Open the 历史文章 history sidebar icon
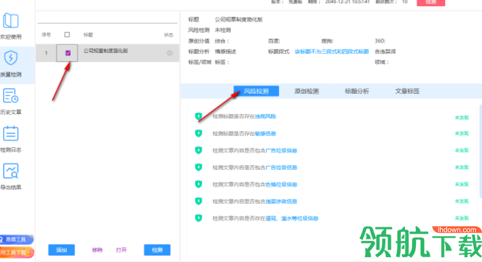Screen dimensions: 482x262 click(x=11, y=96)
